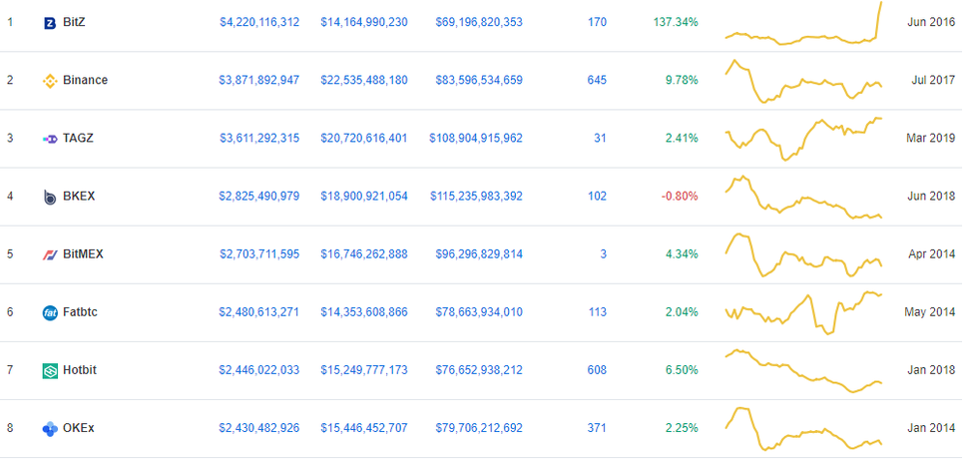The height and width of the screenshot is (460, 964).
Task: Click BitMEX 7-day volume $16,746,262,888
Action: 364,254
